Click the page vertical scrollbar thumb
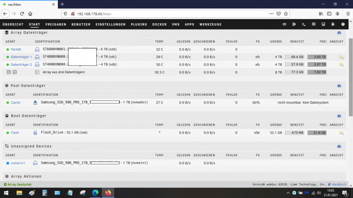353x198 pixels. pyautogui.click(x=351, y=77)
